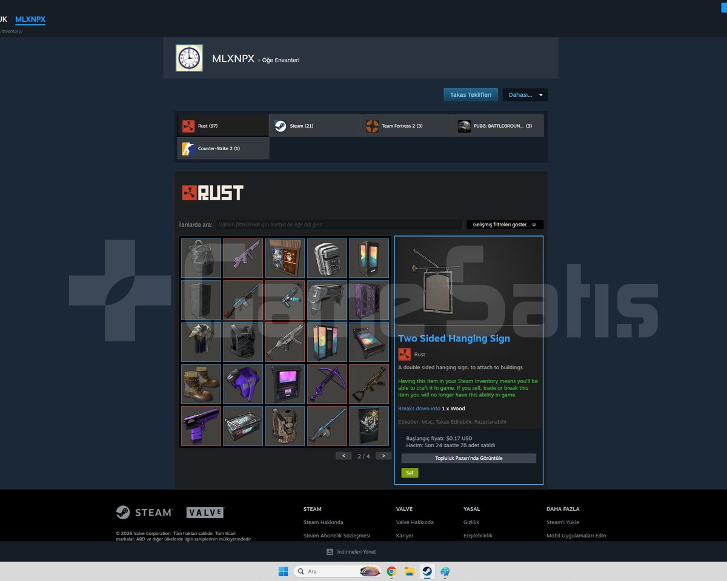Open the MLXNPX profile name link
727x581 pixels.
tap(233, 59)
